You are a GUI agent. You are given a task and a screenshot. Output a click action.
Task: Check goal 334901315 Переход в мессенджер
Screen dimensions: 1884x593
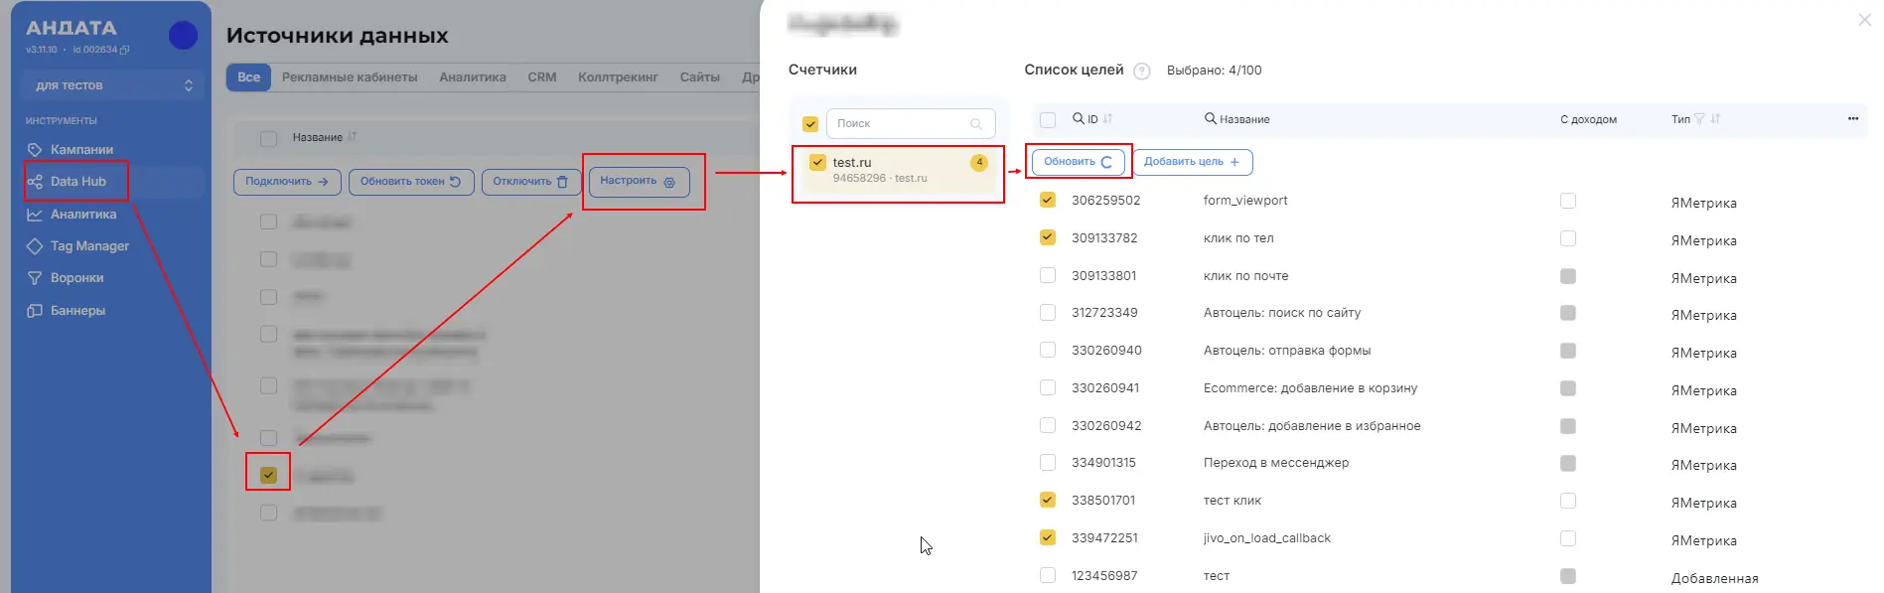click(x=1048, y=462)
